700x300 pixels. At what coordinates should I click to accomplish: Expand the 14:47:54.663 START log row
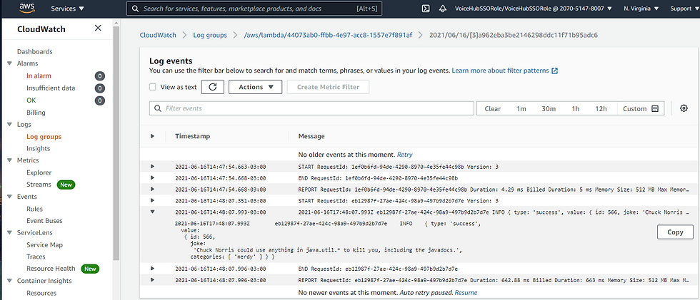pos(152,167)
